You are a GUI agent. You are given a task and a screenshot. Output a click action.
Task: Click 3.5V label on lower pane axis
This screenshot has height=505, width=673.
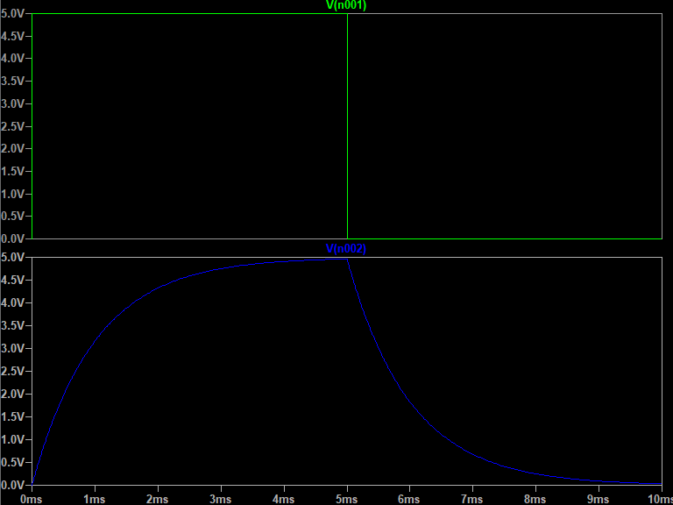point(15,326)
